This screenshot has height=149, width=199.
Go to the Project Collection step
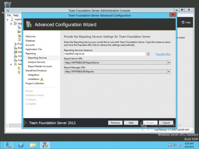point(35,83)
